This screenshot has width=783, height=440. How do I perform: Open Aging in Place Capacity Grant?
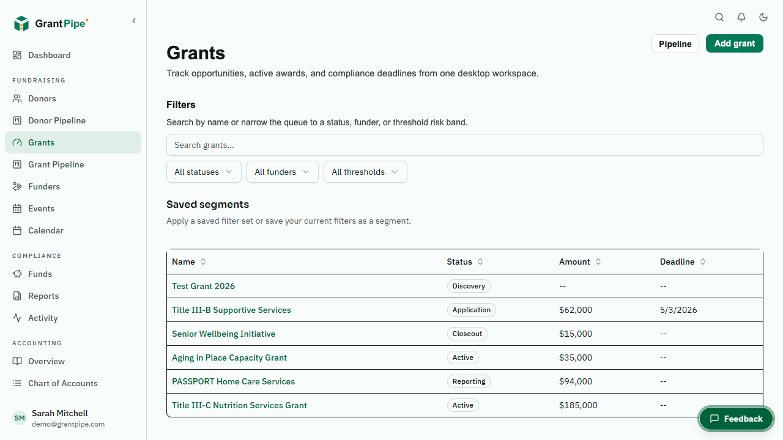(229, 358)
